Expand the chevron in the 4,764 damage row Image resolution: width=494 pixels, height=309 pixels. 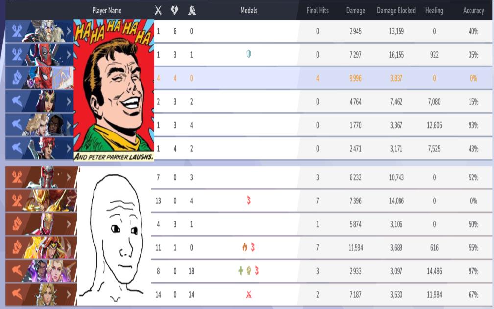(x=69, y=102)
